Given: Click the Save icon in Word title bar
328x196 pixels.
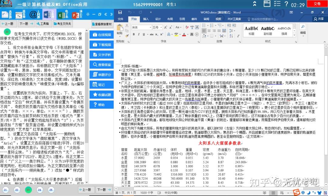Looking at the screenshot, I should click(x=120, y=12).
